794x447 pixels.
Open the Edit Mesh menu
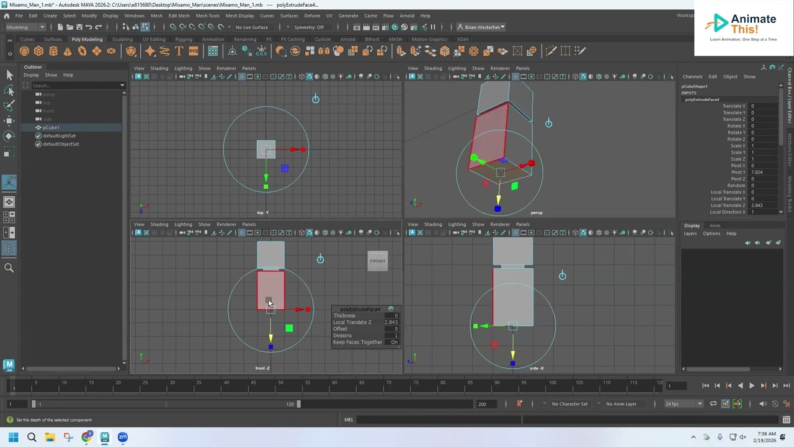click(x=179, y=16)
